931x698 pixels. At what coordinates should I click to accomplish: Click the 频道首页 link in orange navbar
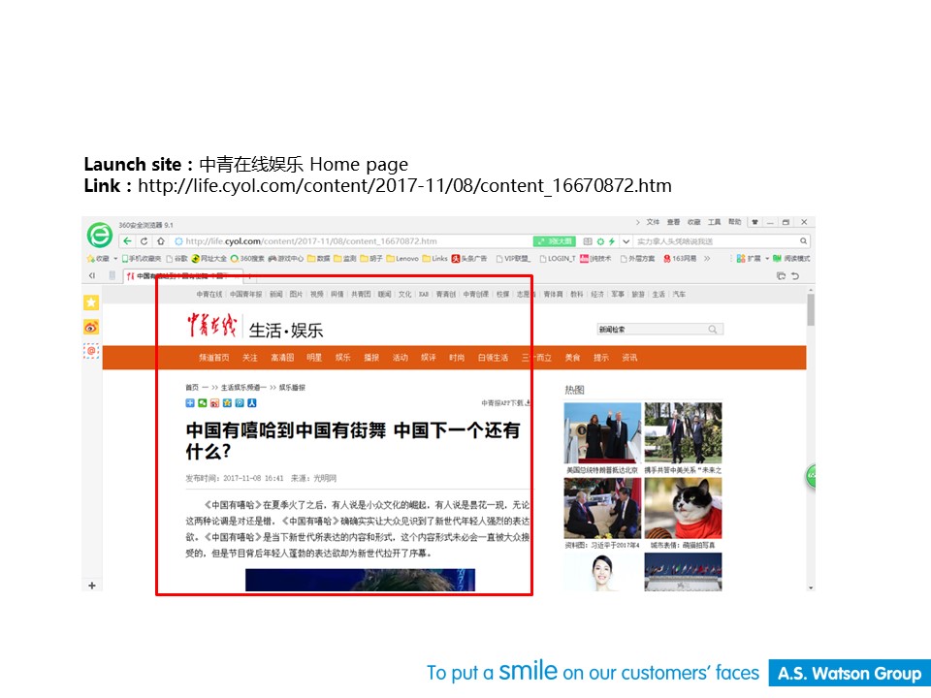214,358
